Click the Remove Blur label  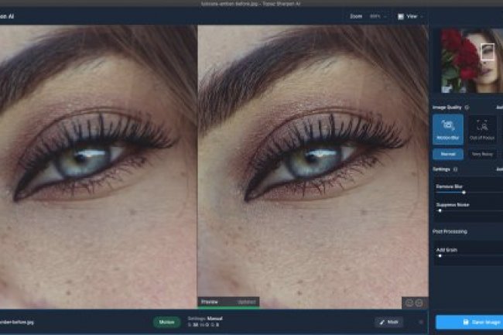pos(449,186)
